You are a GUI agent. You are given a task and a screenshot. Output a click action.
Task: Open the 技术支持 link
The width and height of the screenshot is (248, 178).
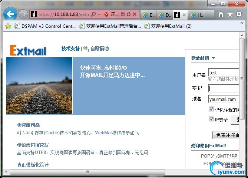point(70,48)
